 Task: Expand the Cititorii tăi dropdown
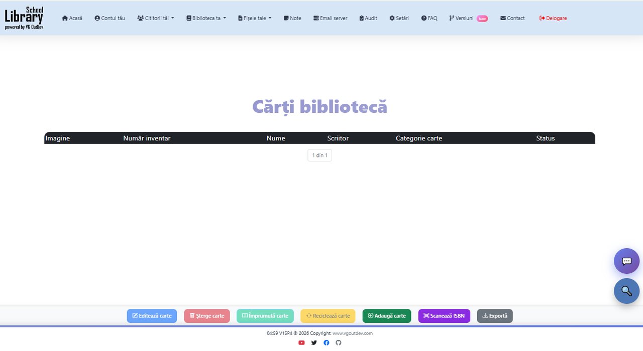tap(156, 18)
